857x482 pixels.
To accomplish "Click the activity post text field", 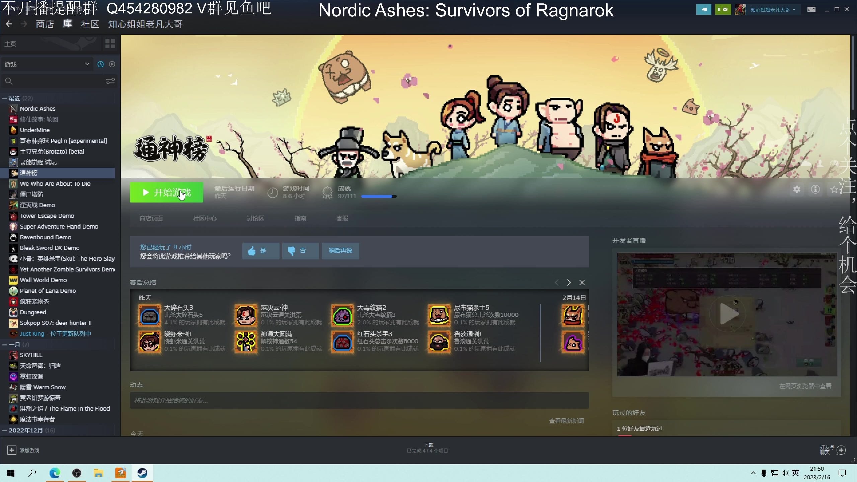I will (x=359, y=400).
